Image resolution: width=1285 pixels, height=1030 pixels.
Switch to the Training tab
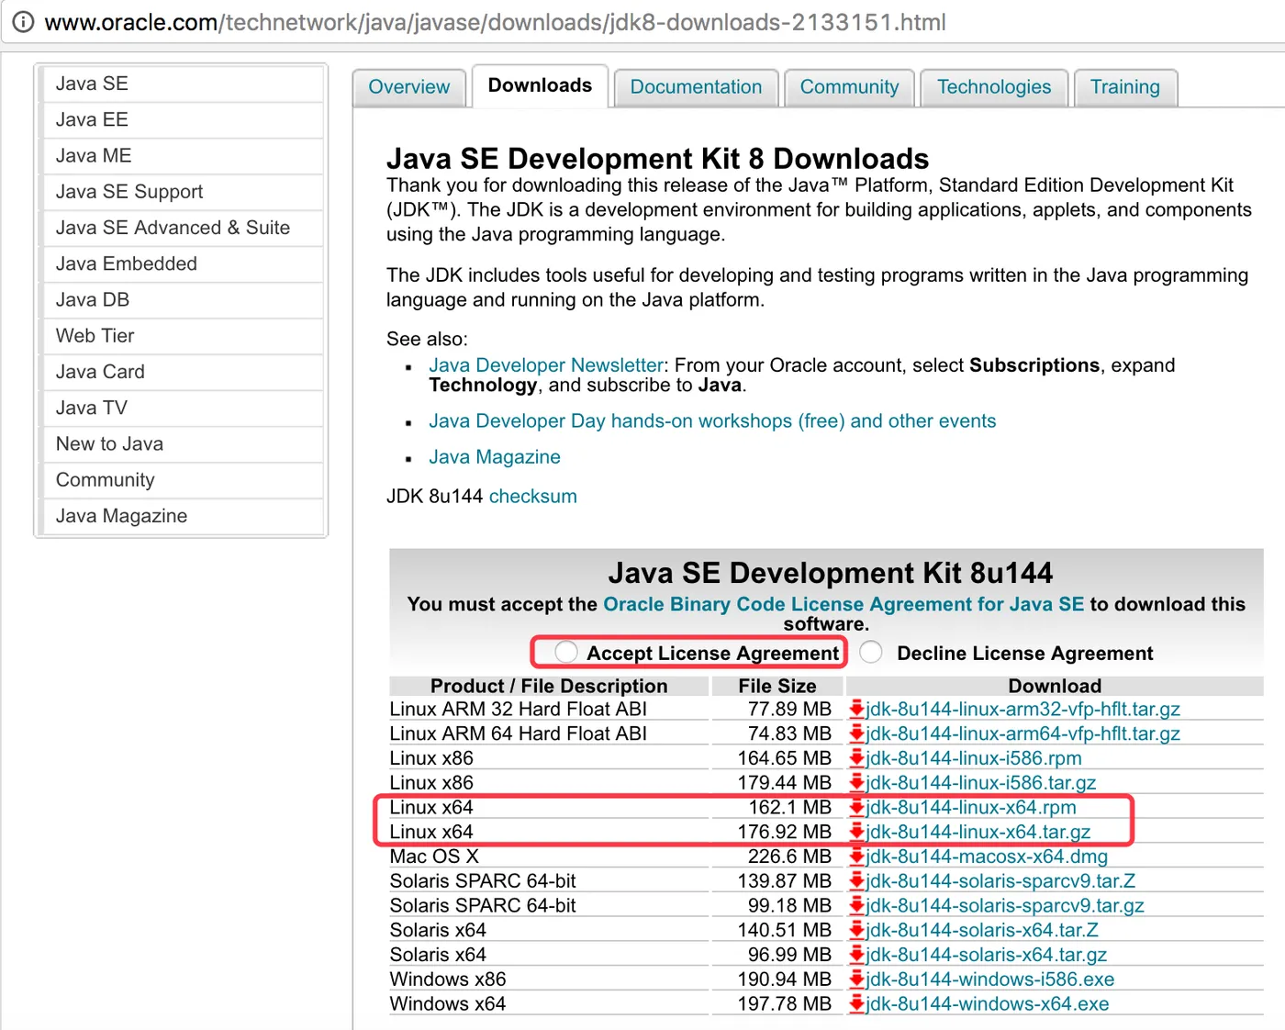pos(1125,87)
